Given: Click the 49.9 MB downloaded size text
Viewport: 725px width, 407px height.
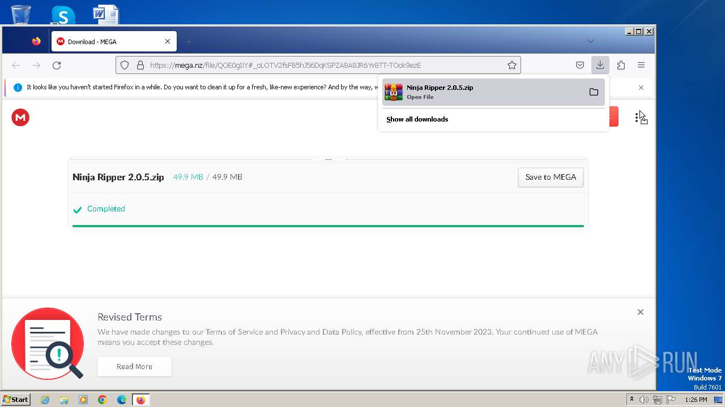Looking at the screenshot, I should tap(188, 177).
